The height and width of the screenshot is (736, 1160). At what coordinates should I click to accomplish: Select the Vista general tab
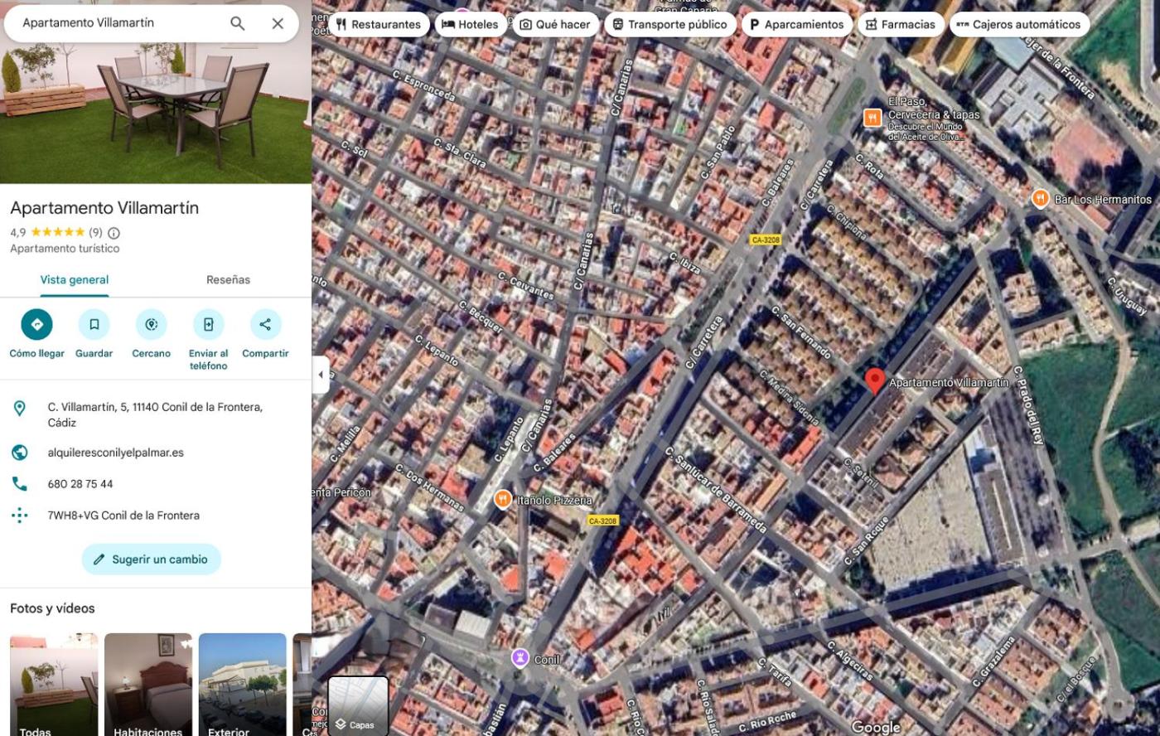tap(75, 280)
